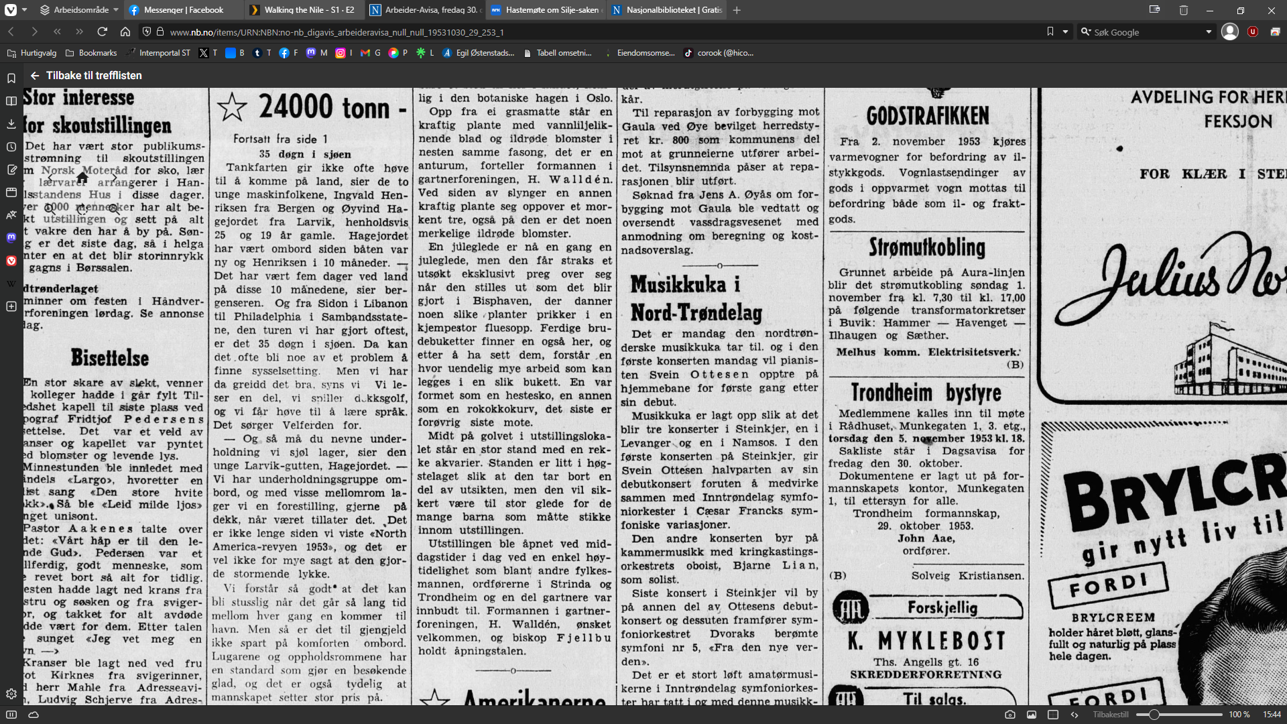Open the closed tabs trash icon
Screen dimensions: 1287x724
[1184, 10]
